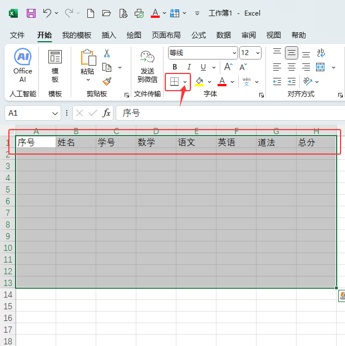The image size is (345, 346).
Task: Toggle Bold formatting
Action: (175, 67)
